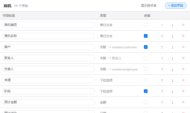Move 客户 field up
The image size is (190, 113).
pos(162,47)
